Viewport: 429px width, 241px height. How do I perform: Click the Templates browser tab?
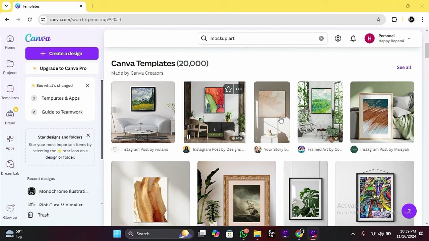tap(49, 6)
